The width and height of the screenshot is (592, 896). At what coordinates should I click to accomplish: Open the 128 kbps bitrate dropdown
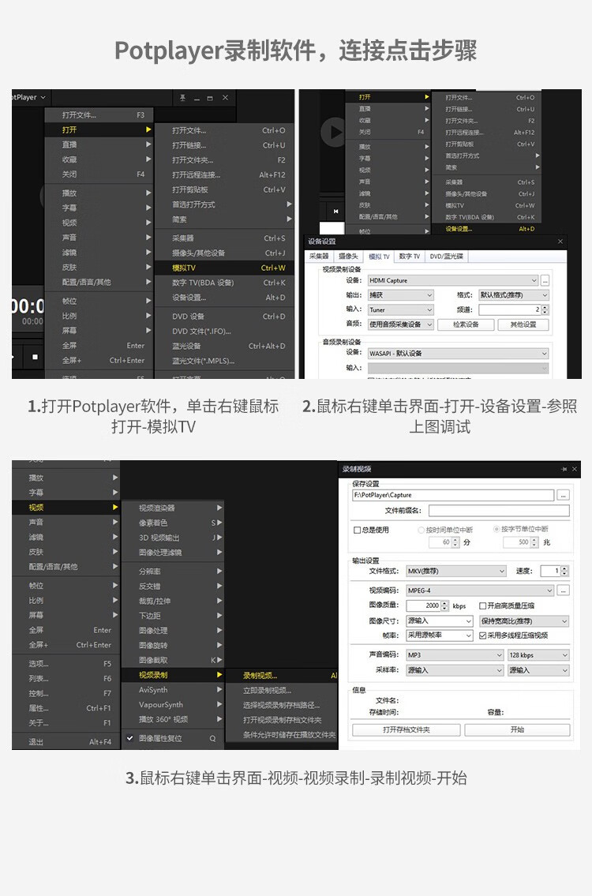(x=539, y=655)
